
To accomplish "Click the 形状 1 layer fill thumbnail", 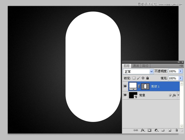I will [133, 86].
